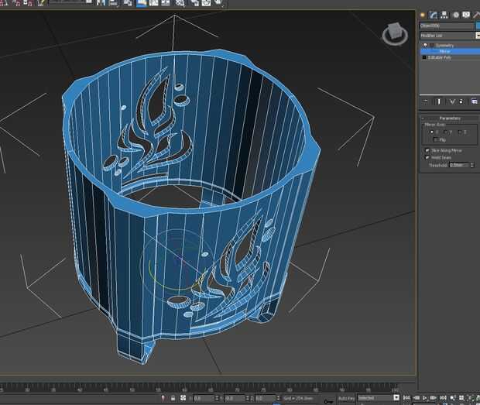
Task: Click the Threshold value field
Action: click(458, 165)
